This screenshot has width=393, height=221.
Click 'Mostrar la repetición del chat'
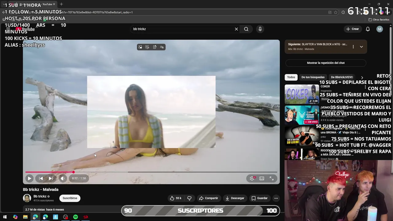[x=326, y=63]
